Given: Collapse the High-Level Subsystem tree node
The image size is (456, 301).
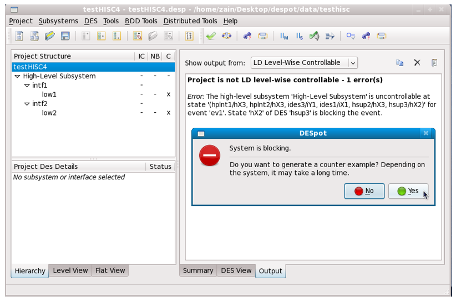Looking at the screenshot, I should 17,76.
